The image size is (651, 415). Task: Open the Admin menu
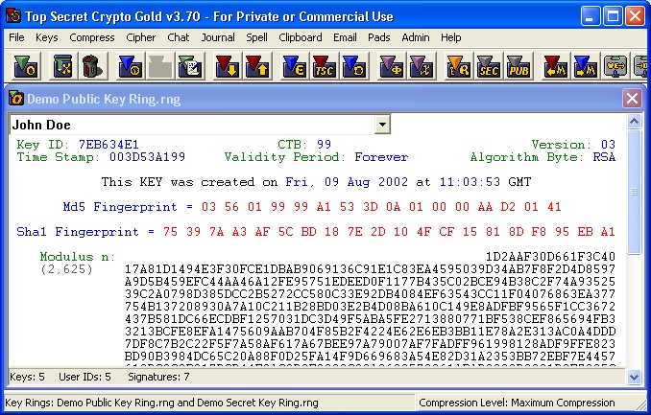click(x=415, y=37)
